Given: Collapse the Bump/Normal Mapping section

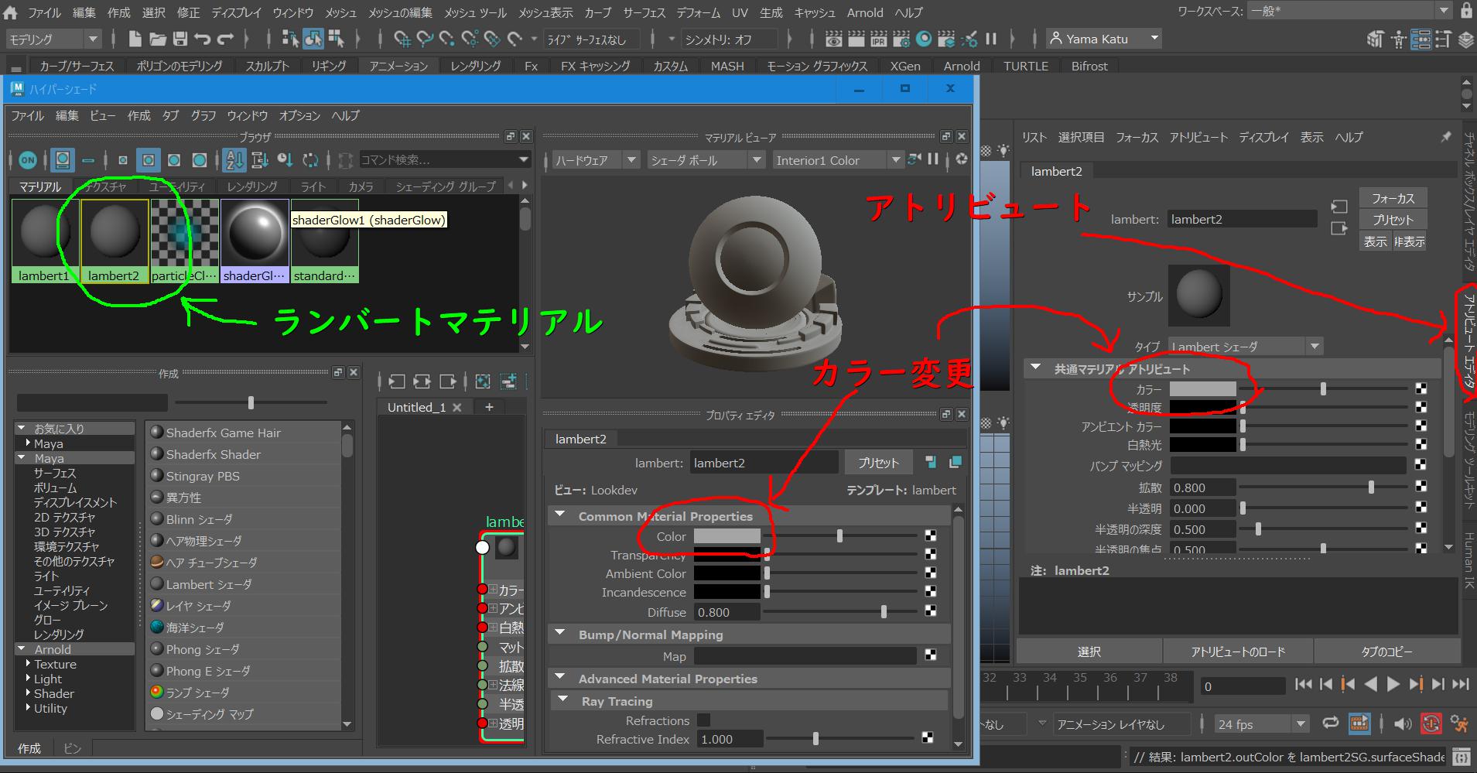Looking at the screenshot, I should [x=561, y=634].
